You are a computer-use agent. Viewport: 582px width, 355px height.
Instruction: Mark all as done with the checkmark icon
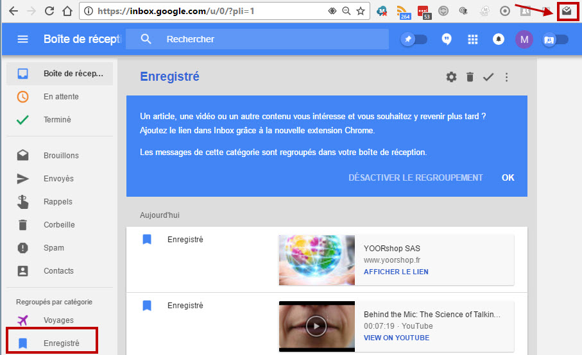tap(488, 77)
